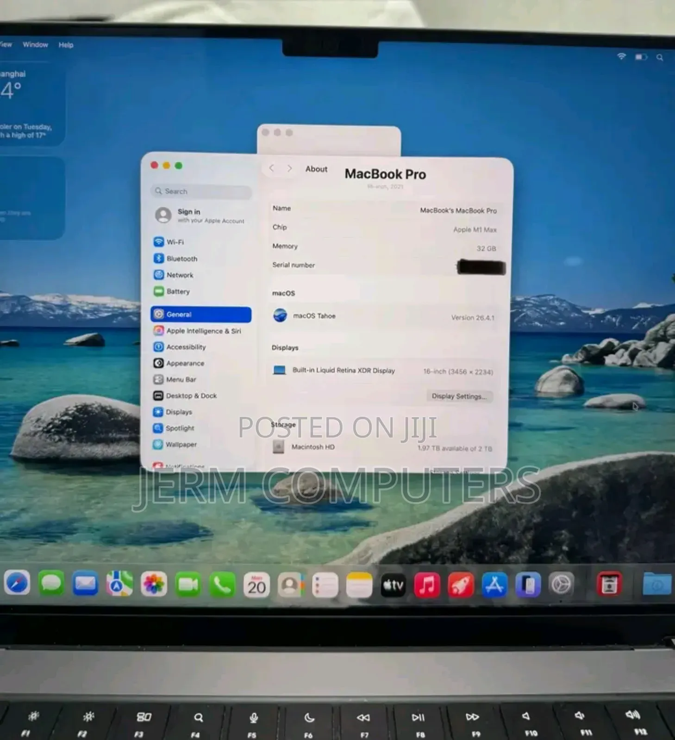The height and width of the screenshot is (740, 675).
Task: Open Mail from the Dock
Action: point(85,584)
